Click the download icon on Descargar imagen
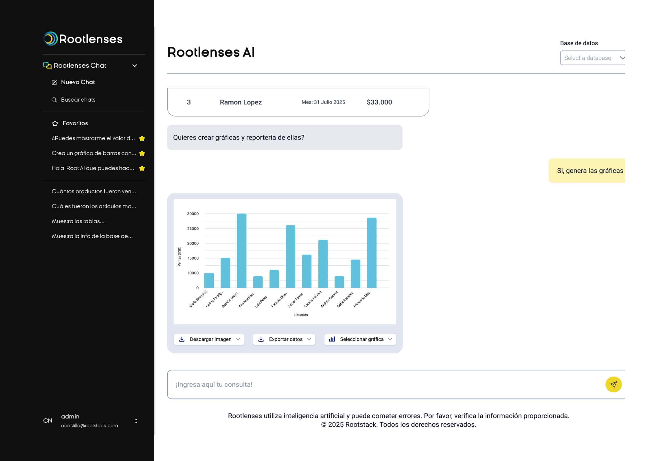663x461 pixels. tap(182, 339)
